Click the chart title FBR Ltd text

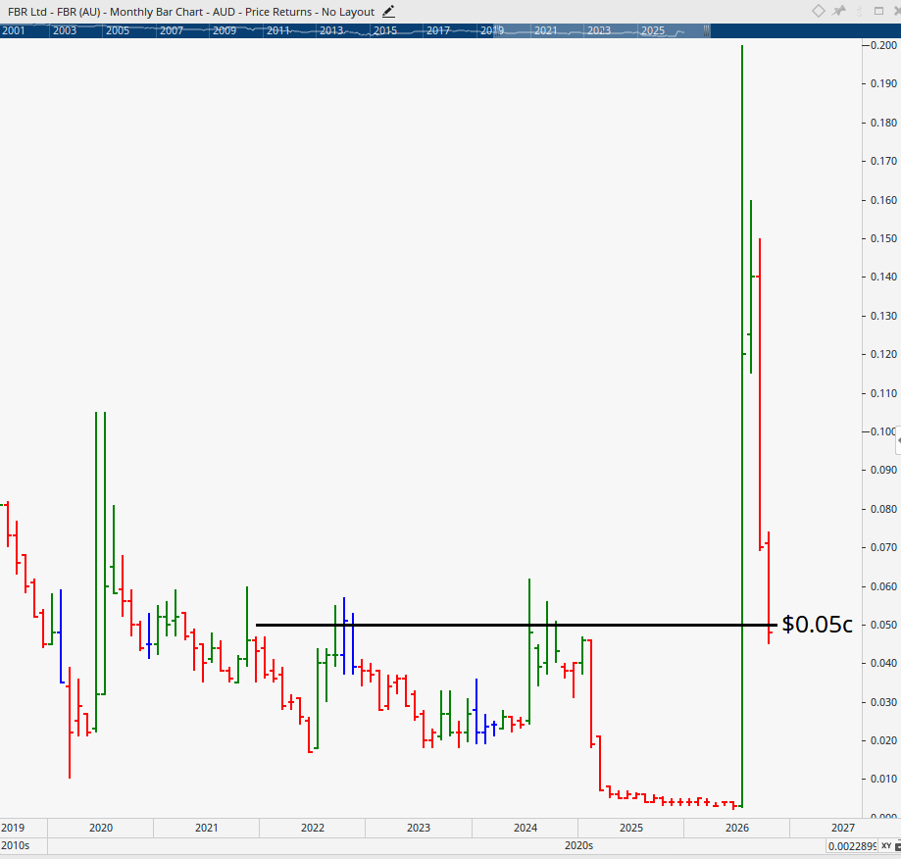27,12
